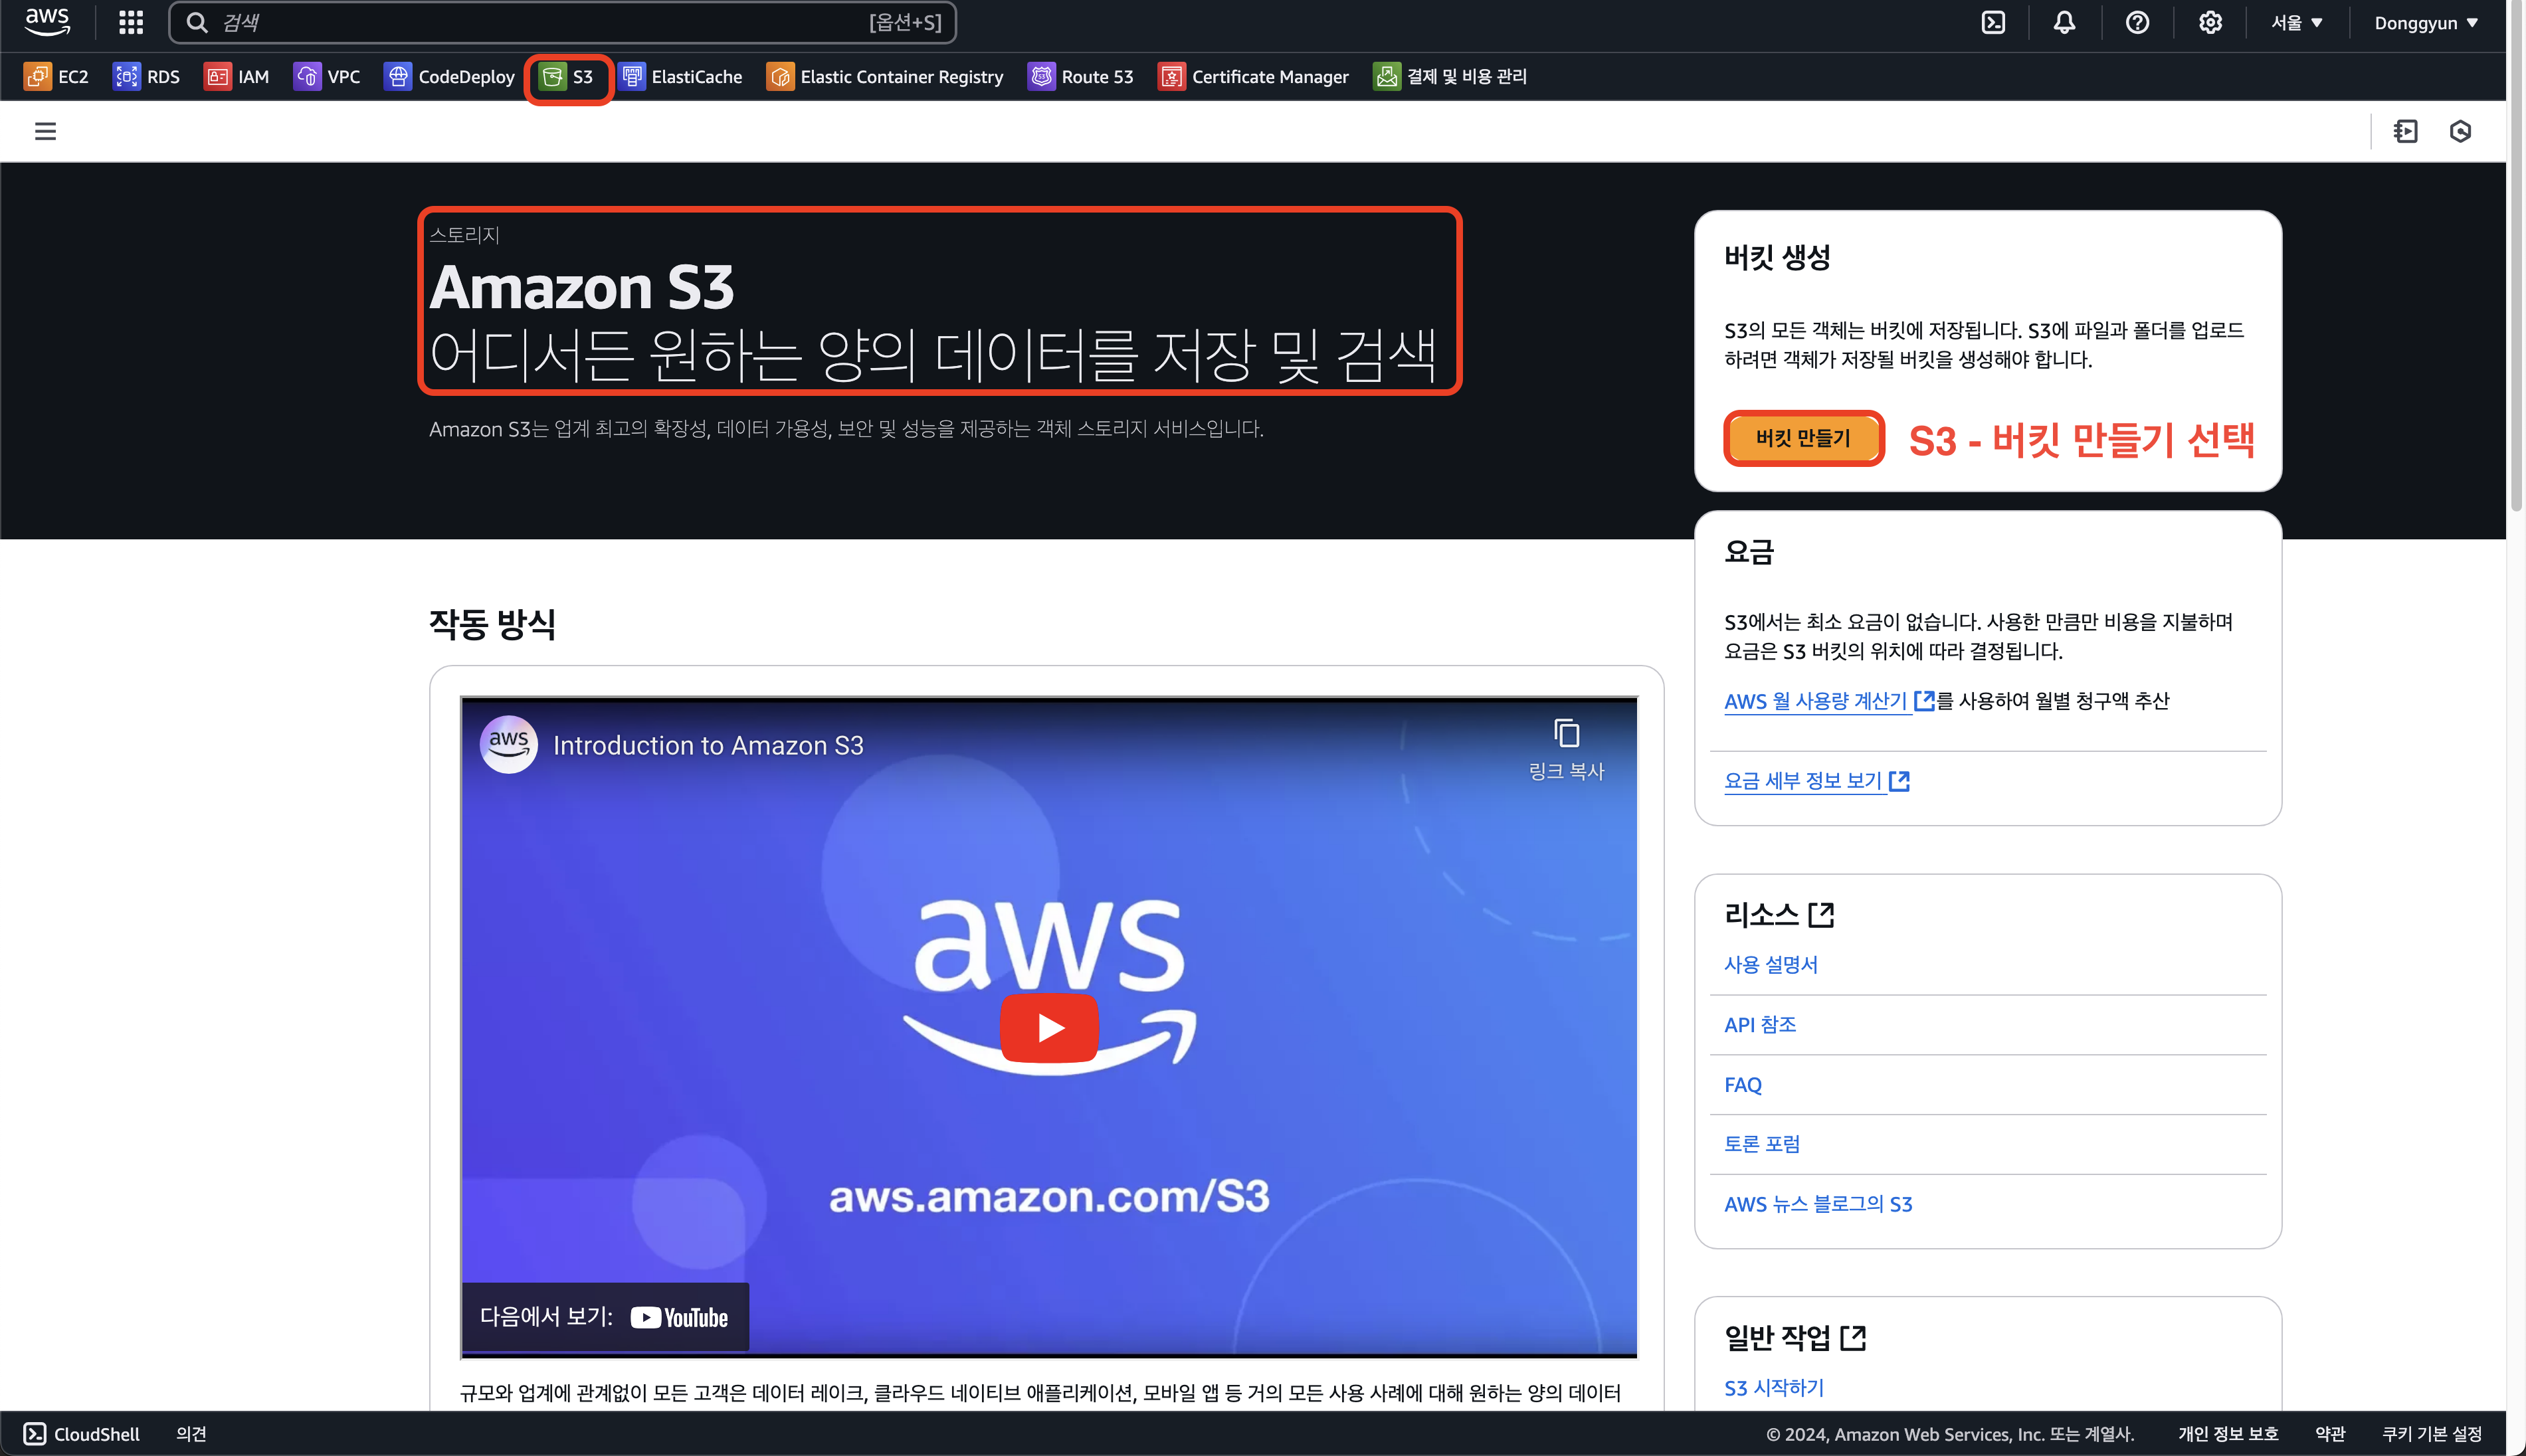
Task: Open S3 시작하기 link
Action: tap(1774, 1388)
